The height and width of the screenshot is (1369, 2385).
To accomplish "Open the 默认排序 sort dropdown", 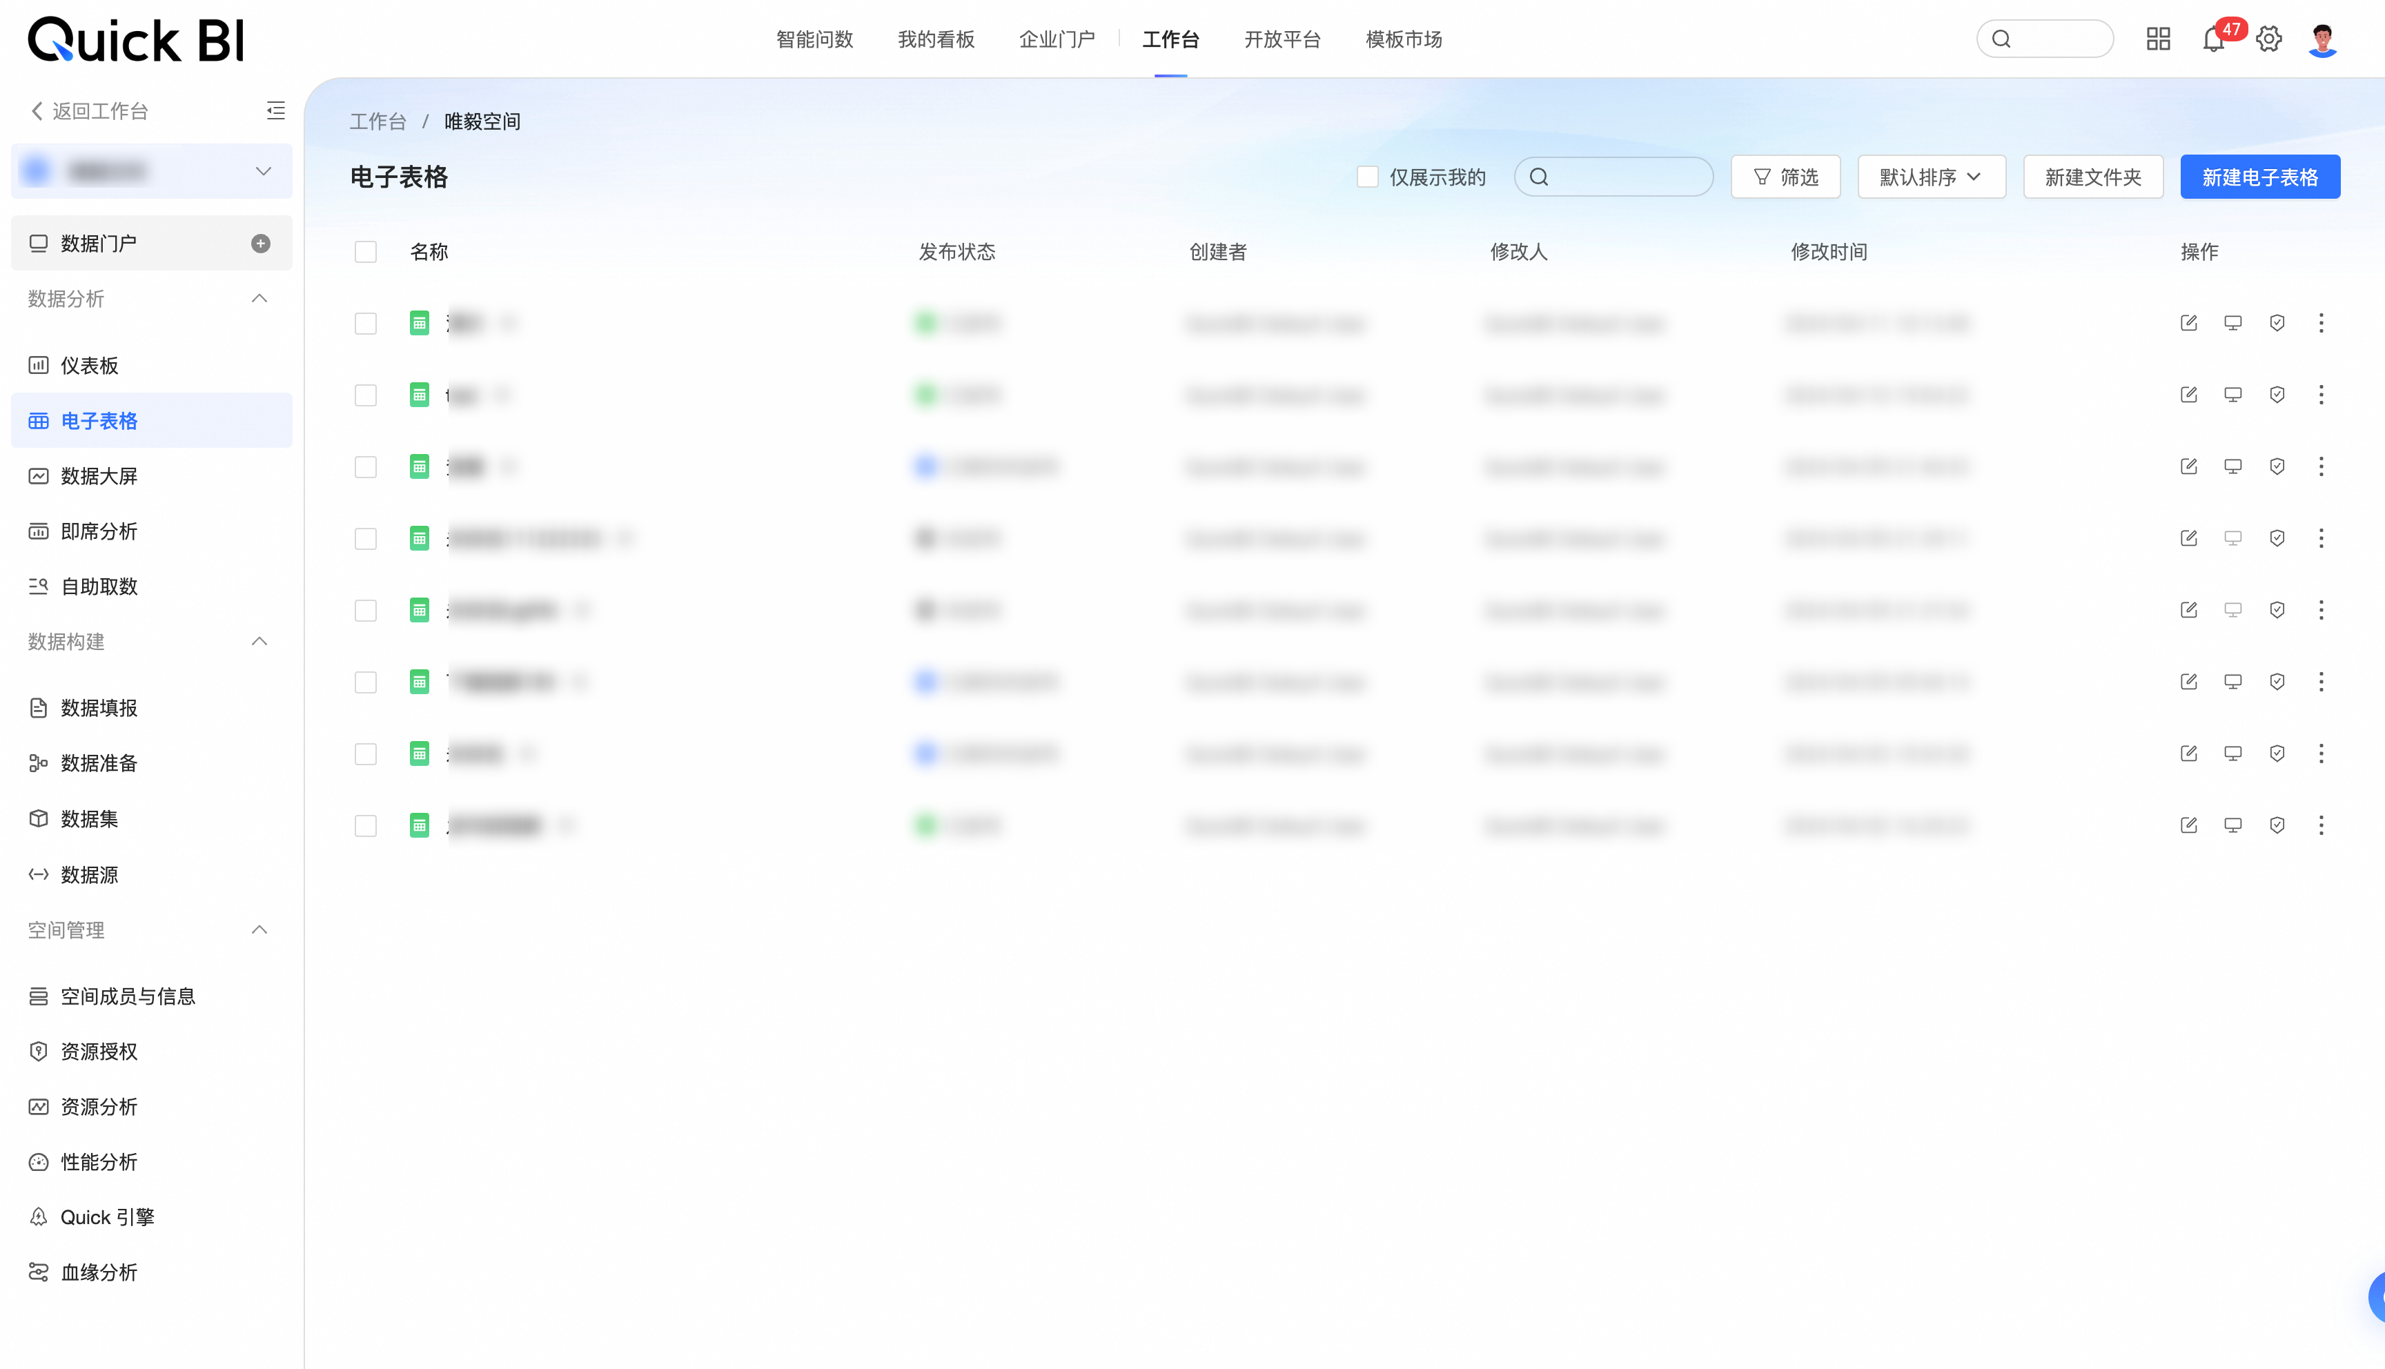I will tap(1931, 177).
